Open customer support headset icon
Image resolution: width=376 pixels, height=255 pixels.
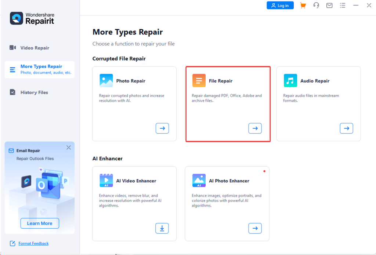(316, 6)
